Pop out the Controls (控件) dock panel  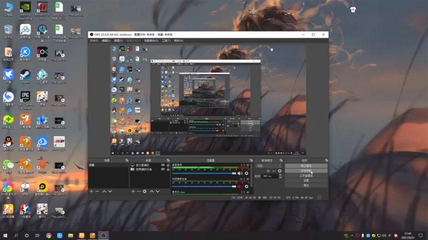(x=326, y=161)
